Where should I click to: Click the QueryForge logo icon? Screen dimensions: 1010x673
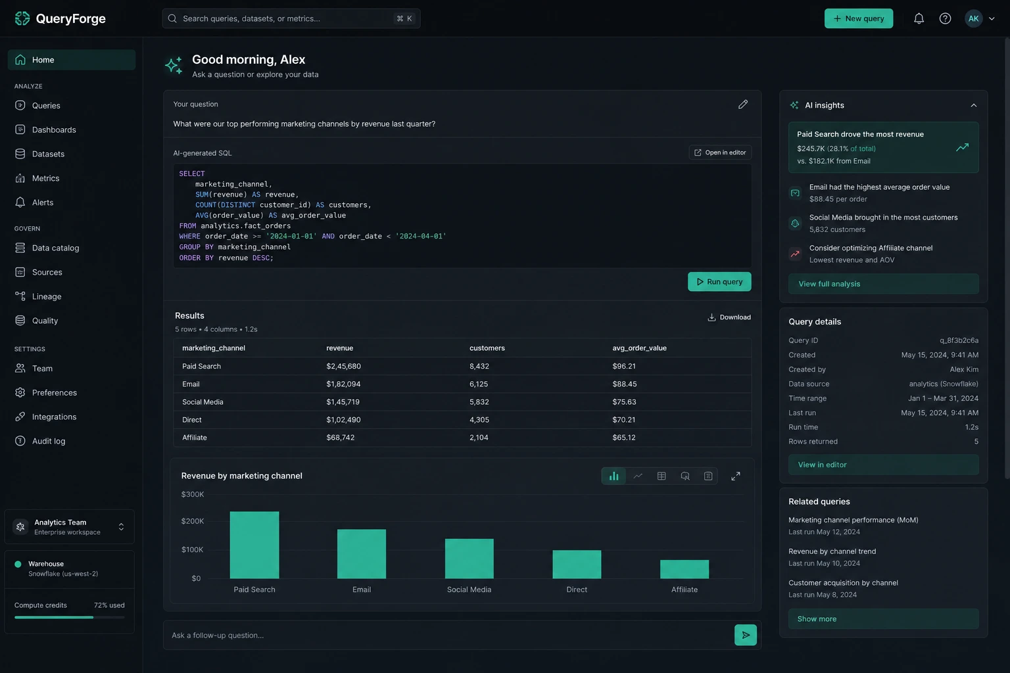tap(22, 18)
